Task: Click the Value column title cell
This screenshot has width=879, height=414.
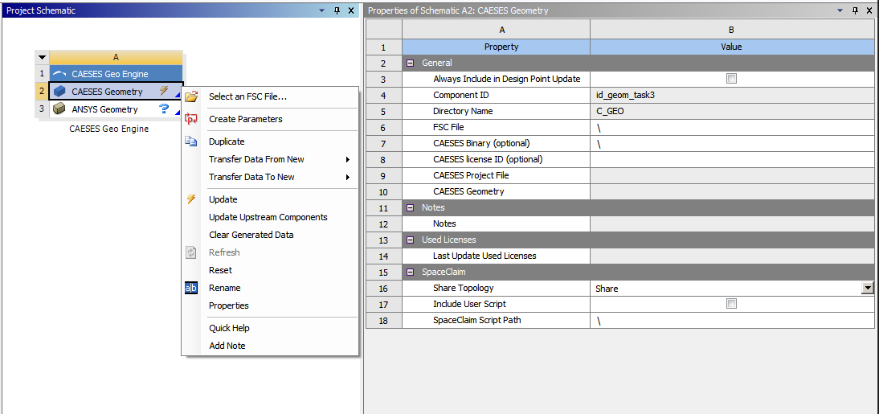Action: pos(732,47)
